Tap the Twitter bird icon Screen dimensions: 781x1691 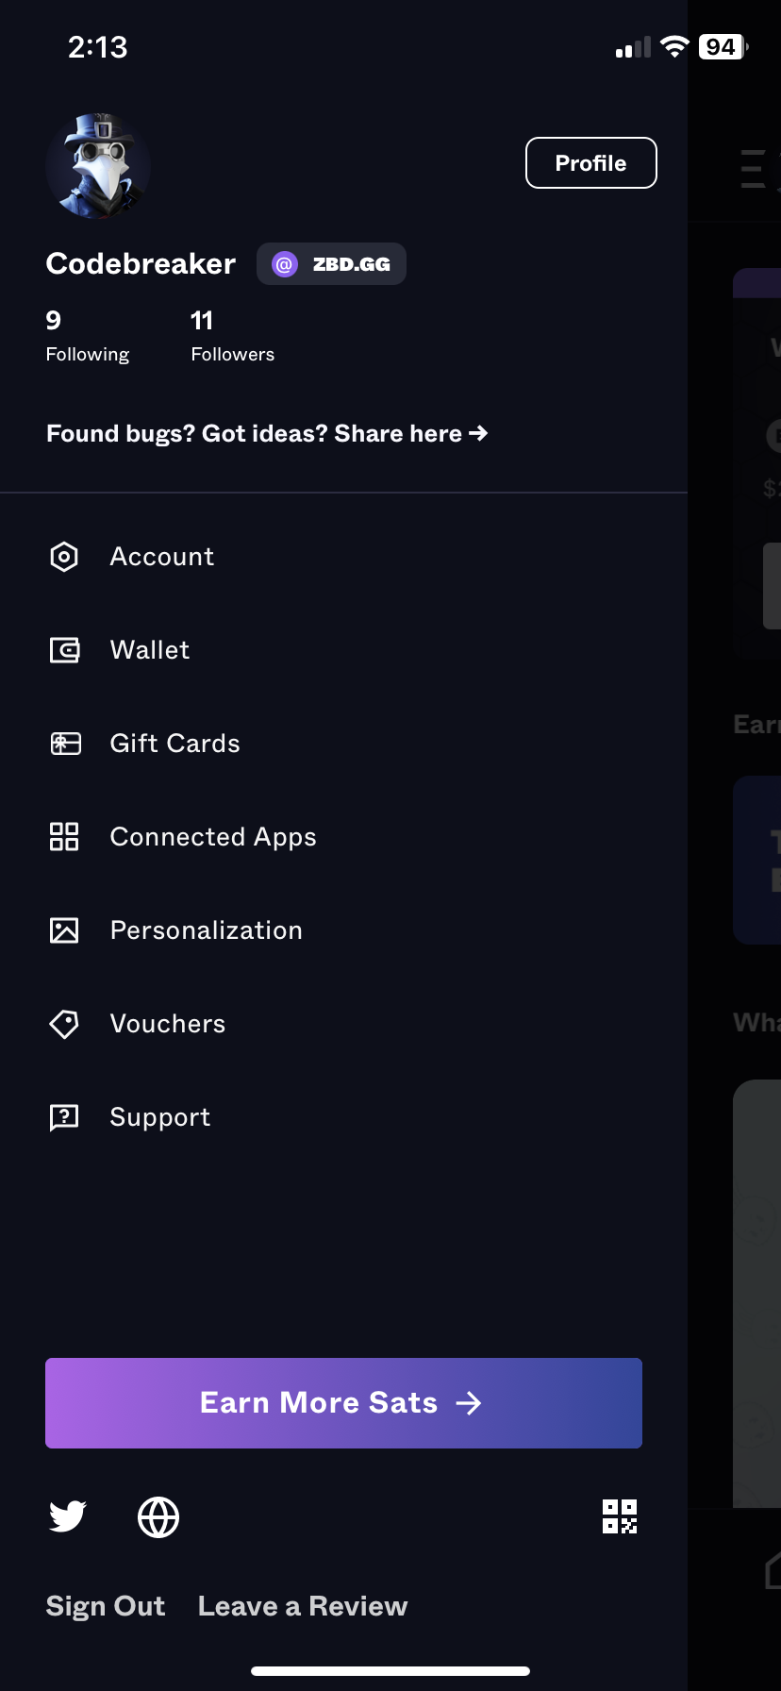tap(67, 1516)
